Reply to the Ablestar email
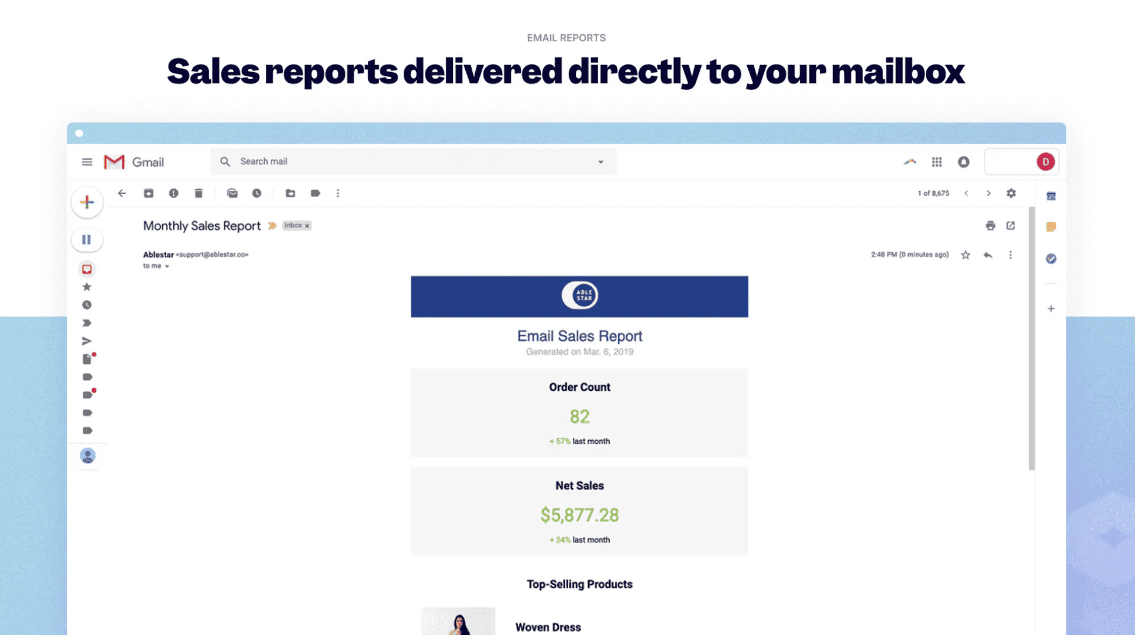The width and height of the screenshot is (1135, 635). (x=988, y=255)
